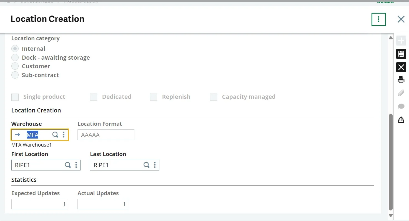Screen dimensions: 409x221
Task: Click the paperclip Attachments icon
Action: click(401, 93)
